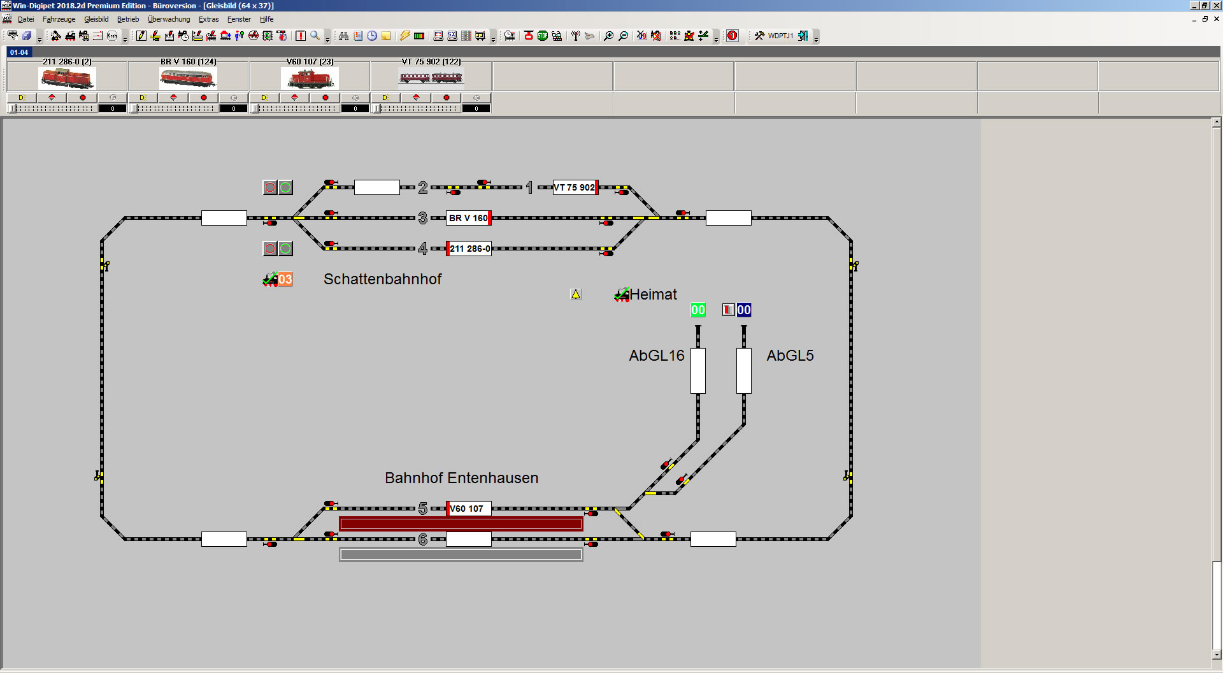The height and width of the screenshot is (673, 1223).
Task: Open the Gleisbild menu
Action: pos(96,19)
